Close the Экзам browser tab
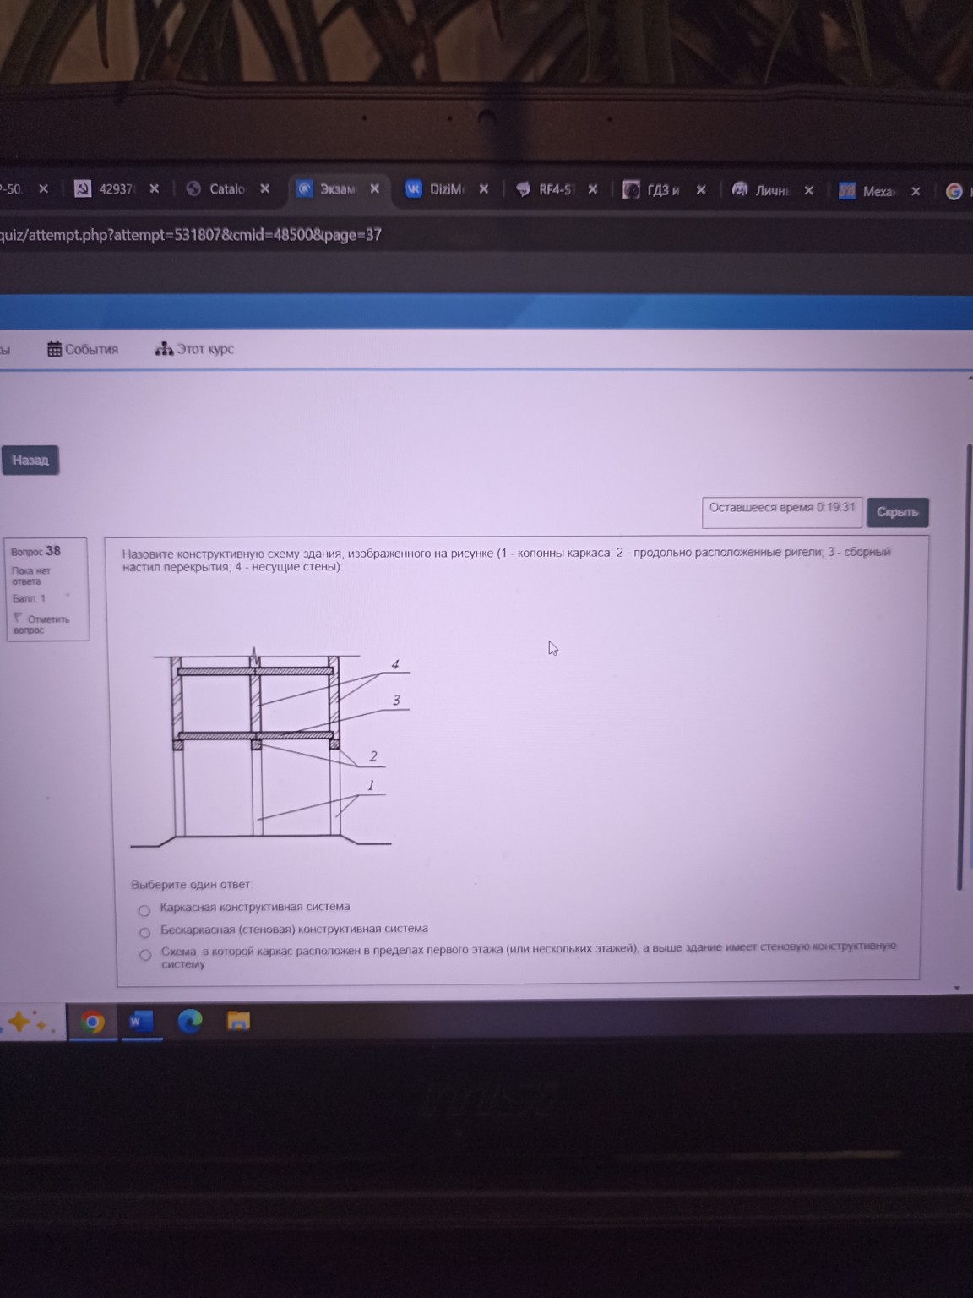Image resolution: width=973 pixels, height=1298 pixels. [374, 188]
